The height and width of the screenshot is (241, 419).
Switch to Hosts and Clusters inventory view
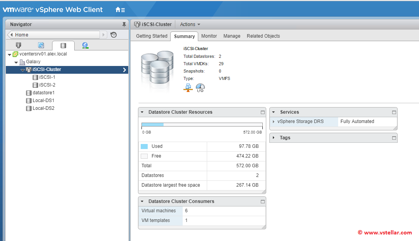point(19,45)
